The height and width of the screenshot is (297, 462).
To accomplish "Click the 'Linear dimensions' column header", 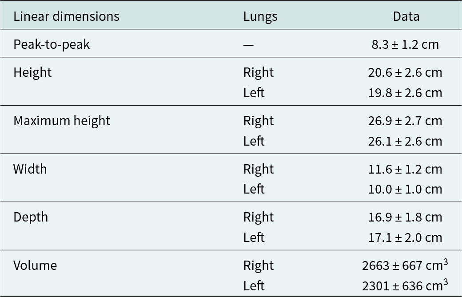I will coord(66,16).
